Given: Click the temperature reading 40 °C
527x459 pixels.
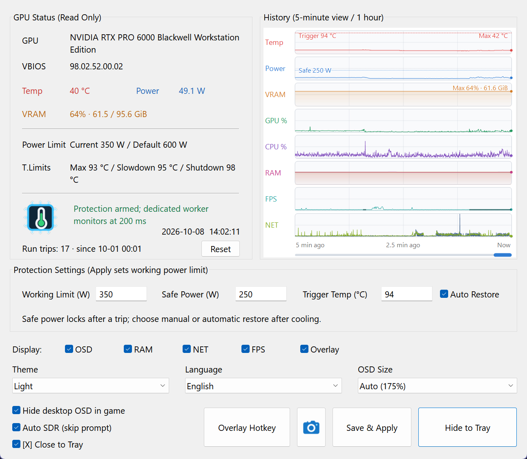Looking at the screenshot, I should coord(80,91).
